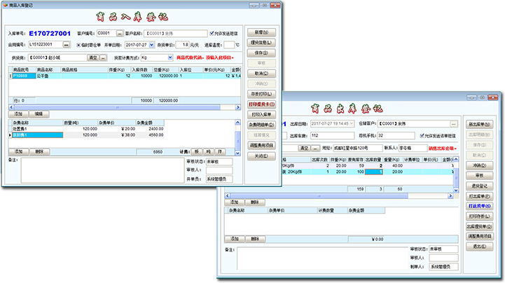Viewport: 505px width, 283px height.
Task: Open the outbound date 2017-07-27 19:14:45 dropdown
Action: 351,123
